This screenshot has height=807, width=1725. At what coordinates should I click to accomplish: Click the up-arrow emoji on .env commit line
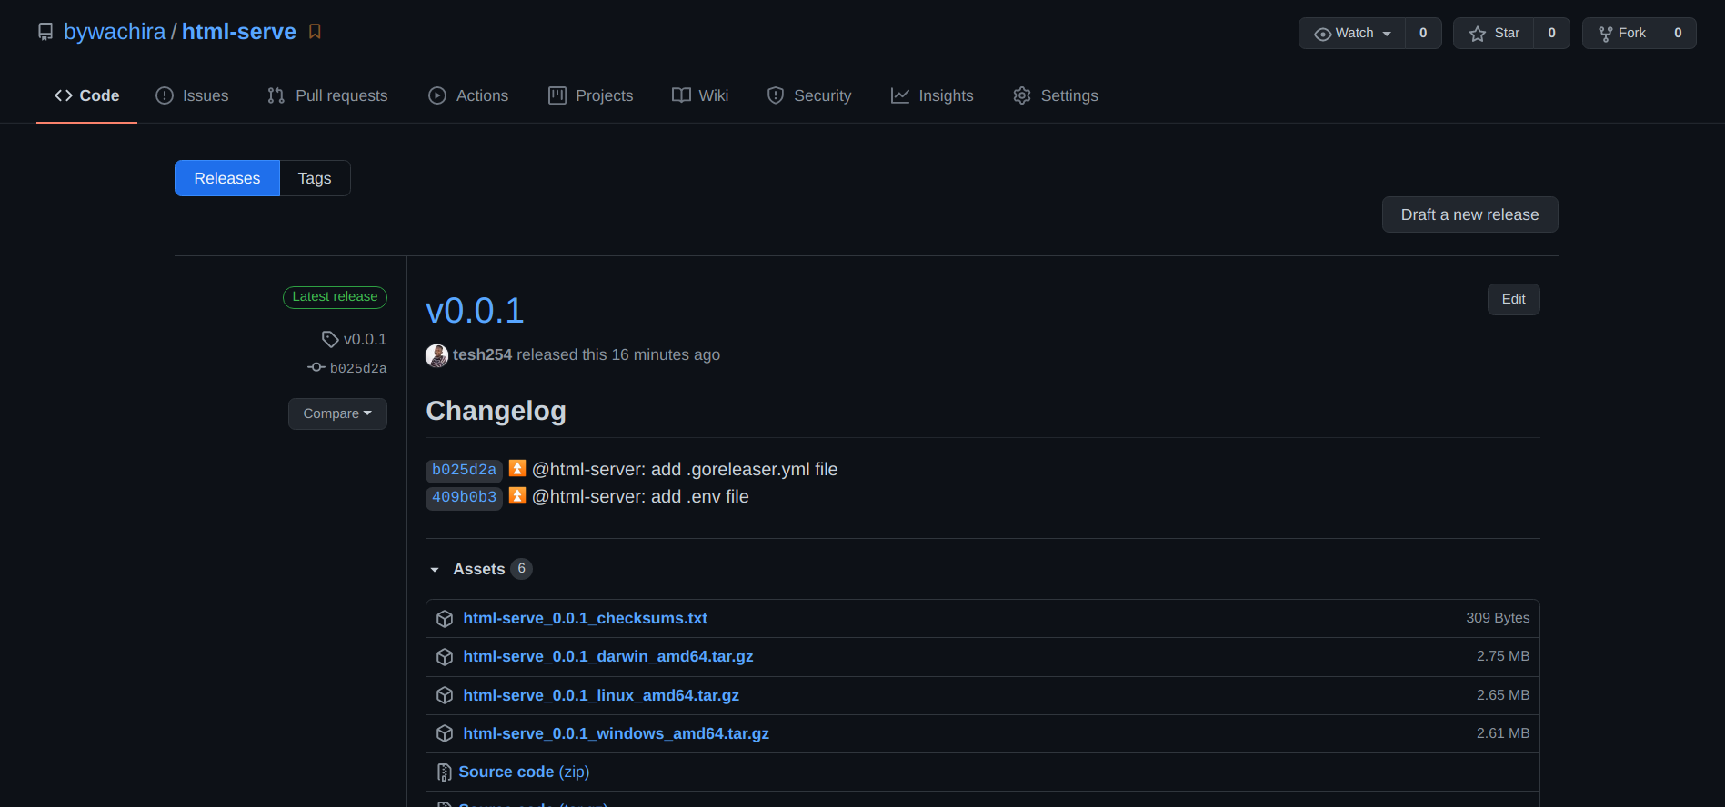pos(517,495)
